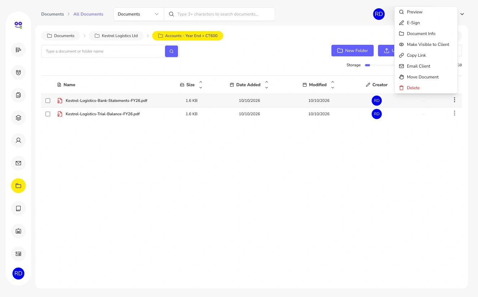478x297 pixels.
Task: Choose Make Visible to Client in menu
Action: 426,44
